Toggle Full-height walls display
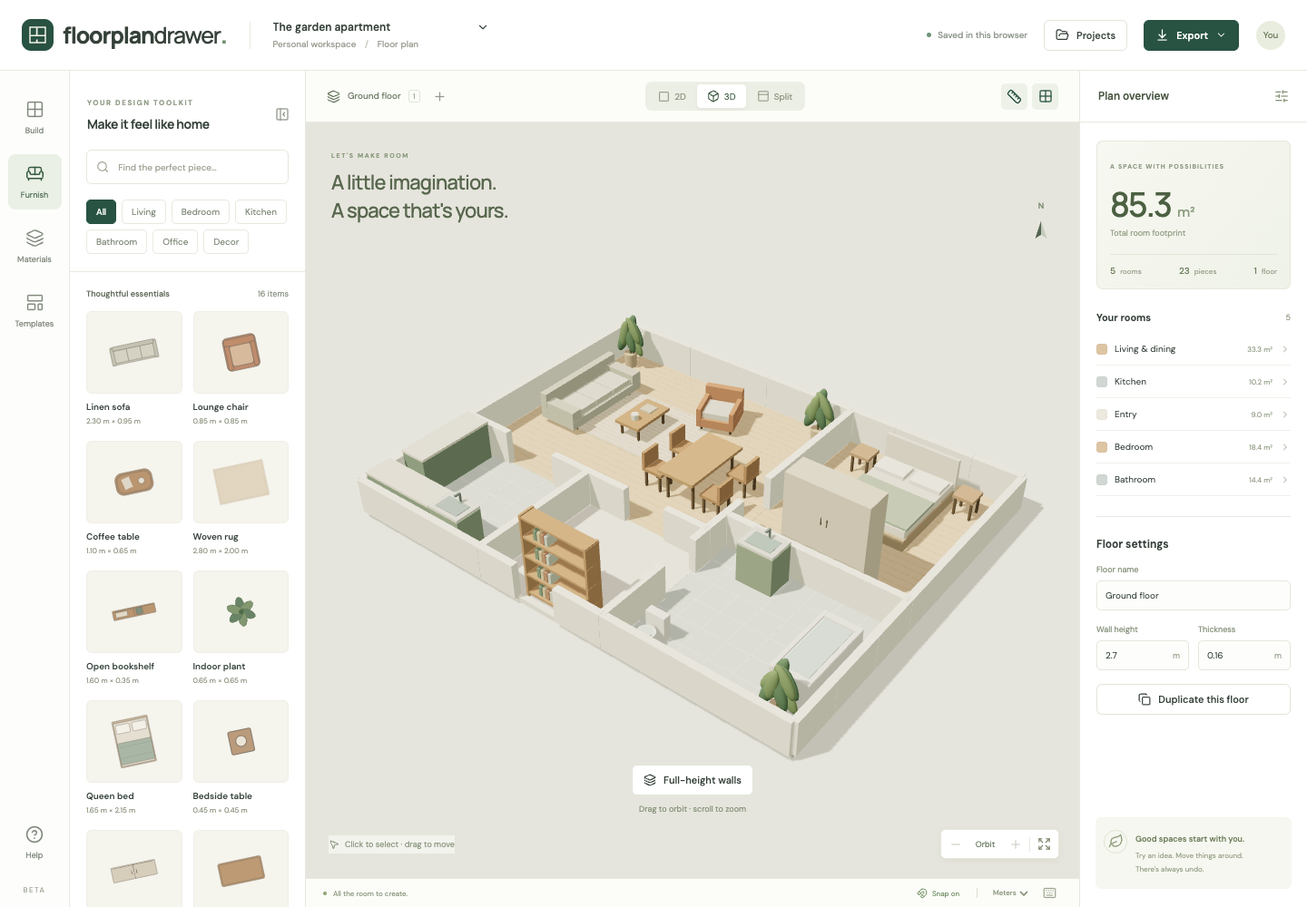Image resolution: width=1307 pixels, height=907 pixels. (693, 780)
